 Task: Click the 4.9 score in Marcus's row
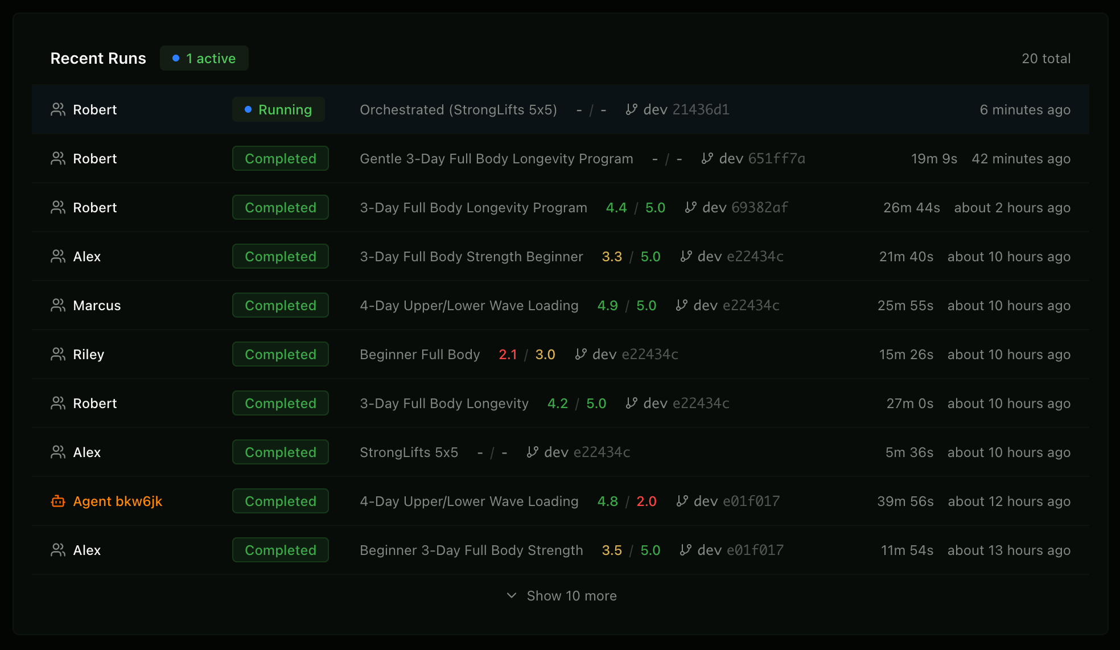click(608, 305)
